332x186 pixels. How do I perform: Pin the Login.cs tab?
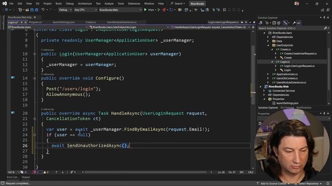21,22
